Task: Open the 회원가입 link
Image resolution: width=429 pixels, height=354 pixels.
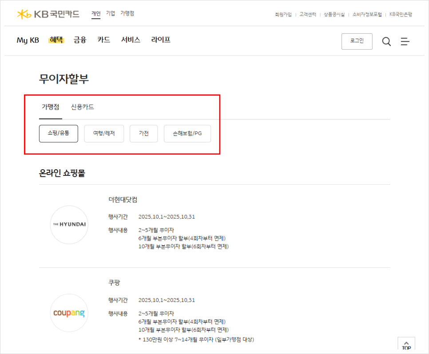Action: (x=283, y=15)
